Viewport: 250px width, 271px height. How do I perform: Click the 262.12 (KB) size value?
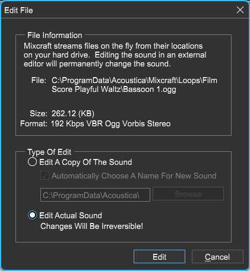[x=73, y=114]
